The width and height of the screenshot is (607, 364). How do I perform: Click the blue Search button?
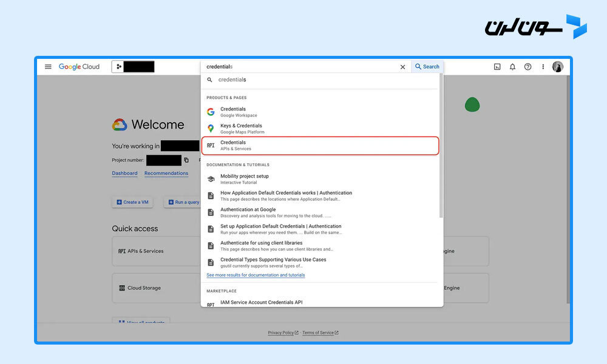pos(427,67)
